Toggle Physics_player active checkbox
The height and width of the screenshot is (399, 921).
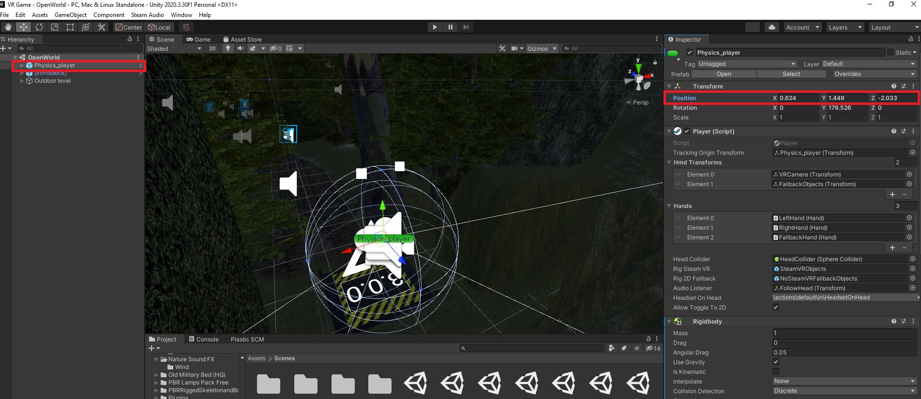point(690,53)
